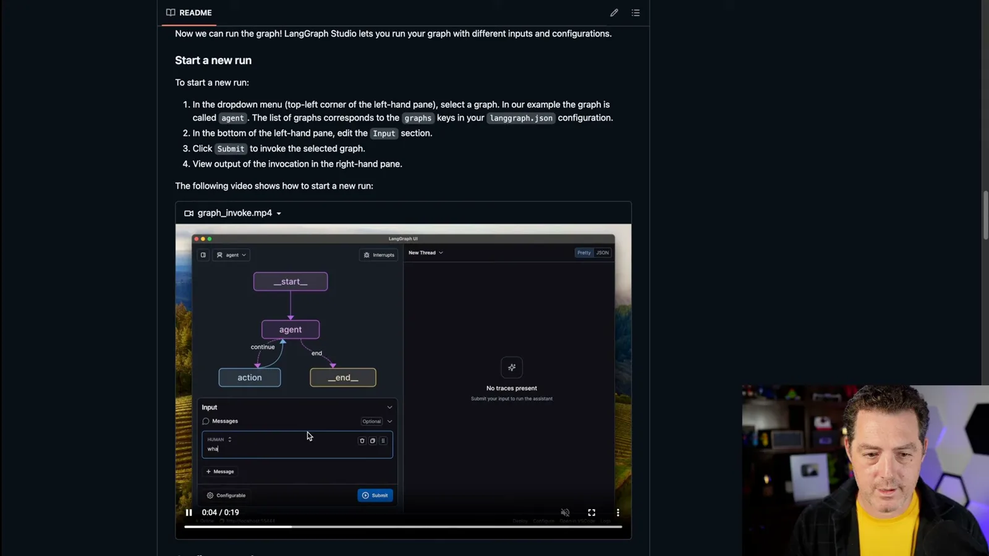Unmute the video audio
Image resolution: width=989 pixels, height=556 pixels.
click(x=565, y=512)
